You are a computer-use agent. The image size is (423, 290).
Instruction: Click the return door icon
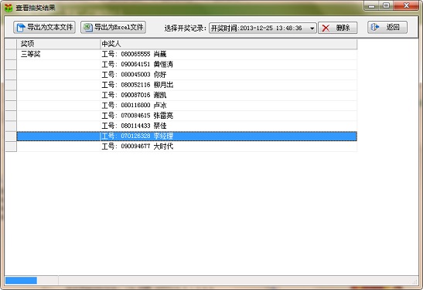pyautogui.click(x=375, y=27)
